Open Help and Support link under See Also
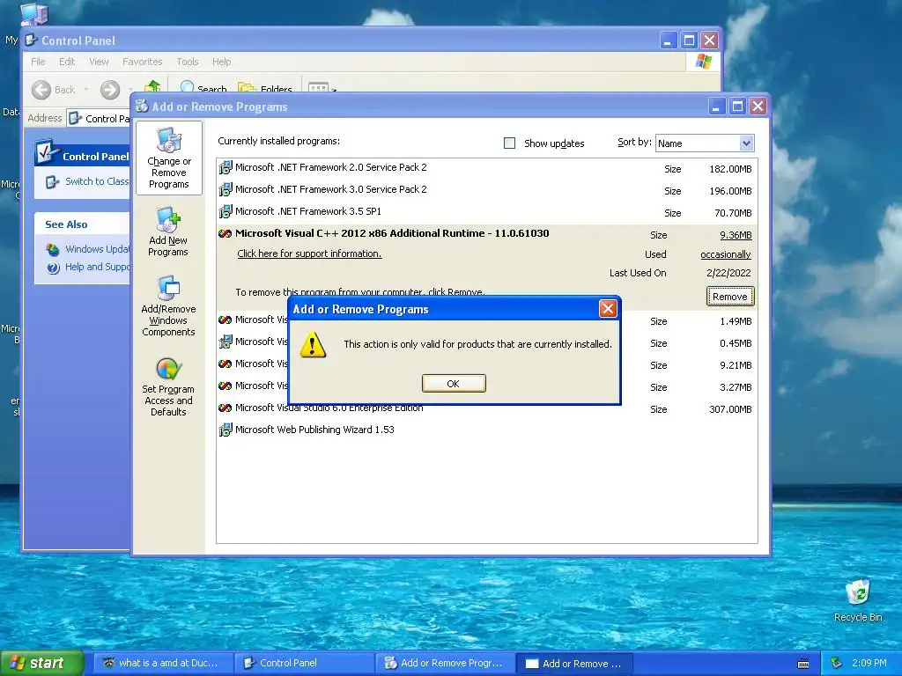Screen dimensions: 902x676 [97, 267]
